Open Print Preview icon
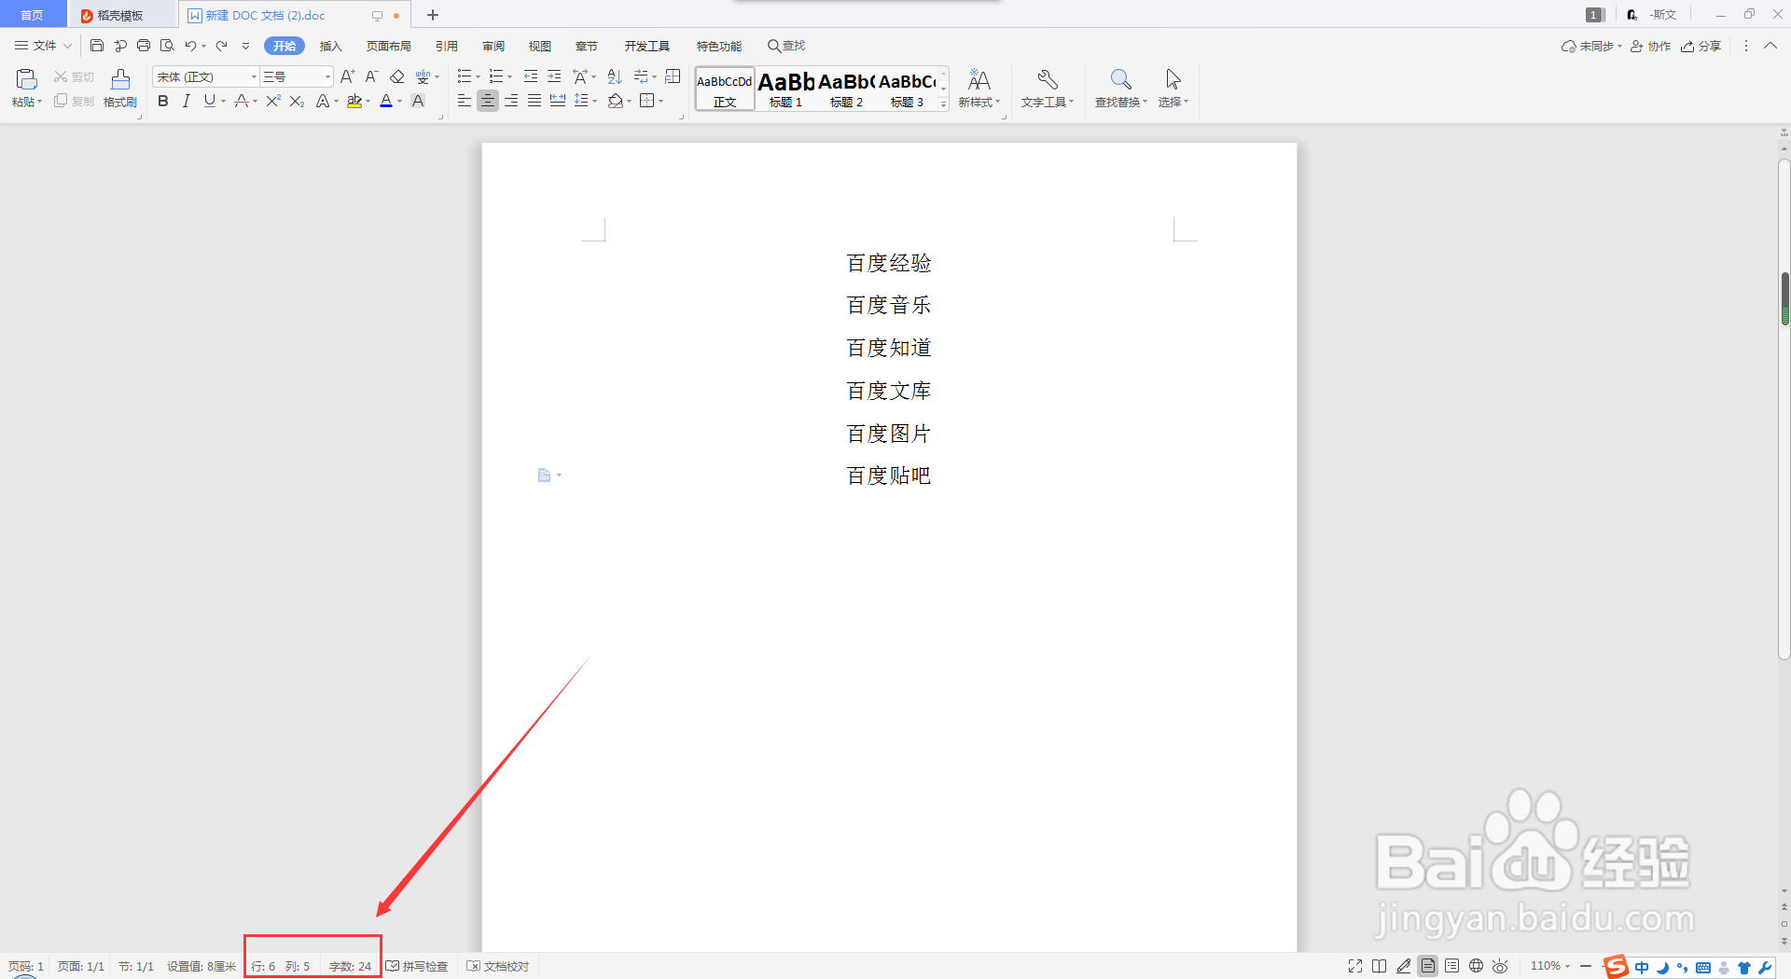Viewport: 1791px width, 979px height. [x=167, y=46]
